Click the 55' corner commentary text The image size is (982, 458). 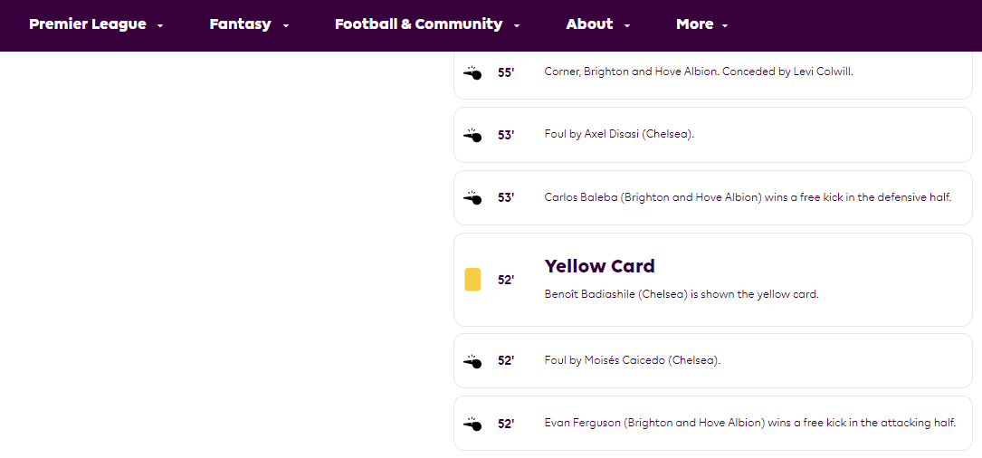pyautogui.click(x=699, y=72)
